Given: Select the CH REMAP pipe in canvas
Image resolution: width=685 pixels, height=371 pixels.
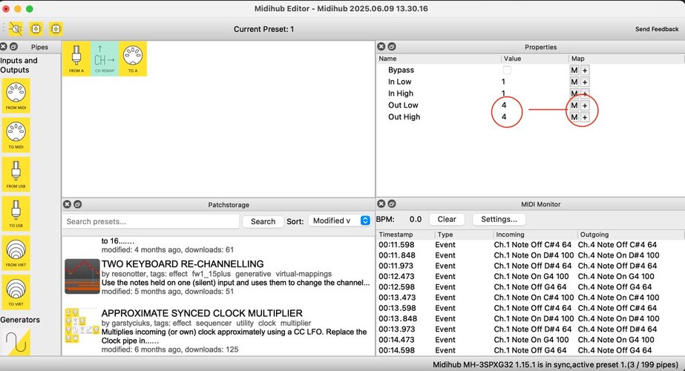Looking at the screenshot, I should click(x=105, y=59).
